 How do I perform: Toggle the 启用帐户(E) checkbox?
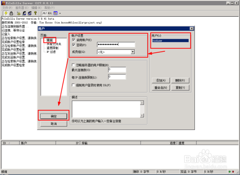coord(74,40)
